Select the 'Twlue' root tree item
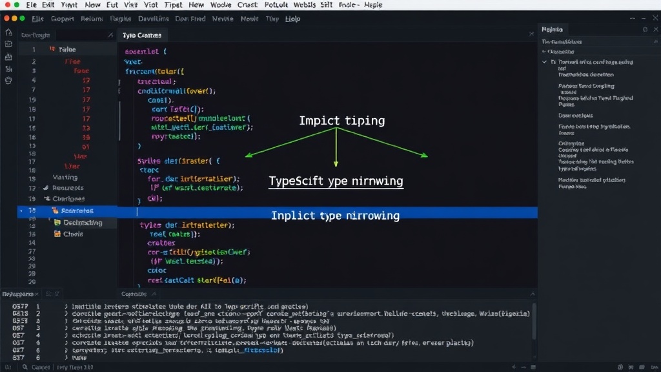 coord(67,49)
